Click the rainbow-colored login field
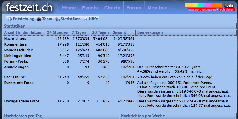This screenshot has width=238, height=119. tap(204, 5)
